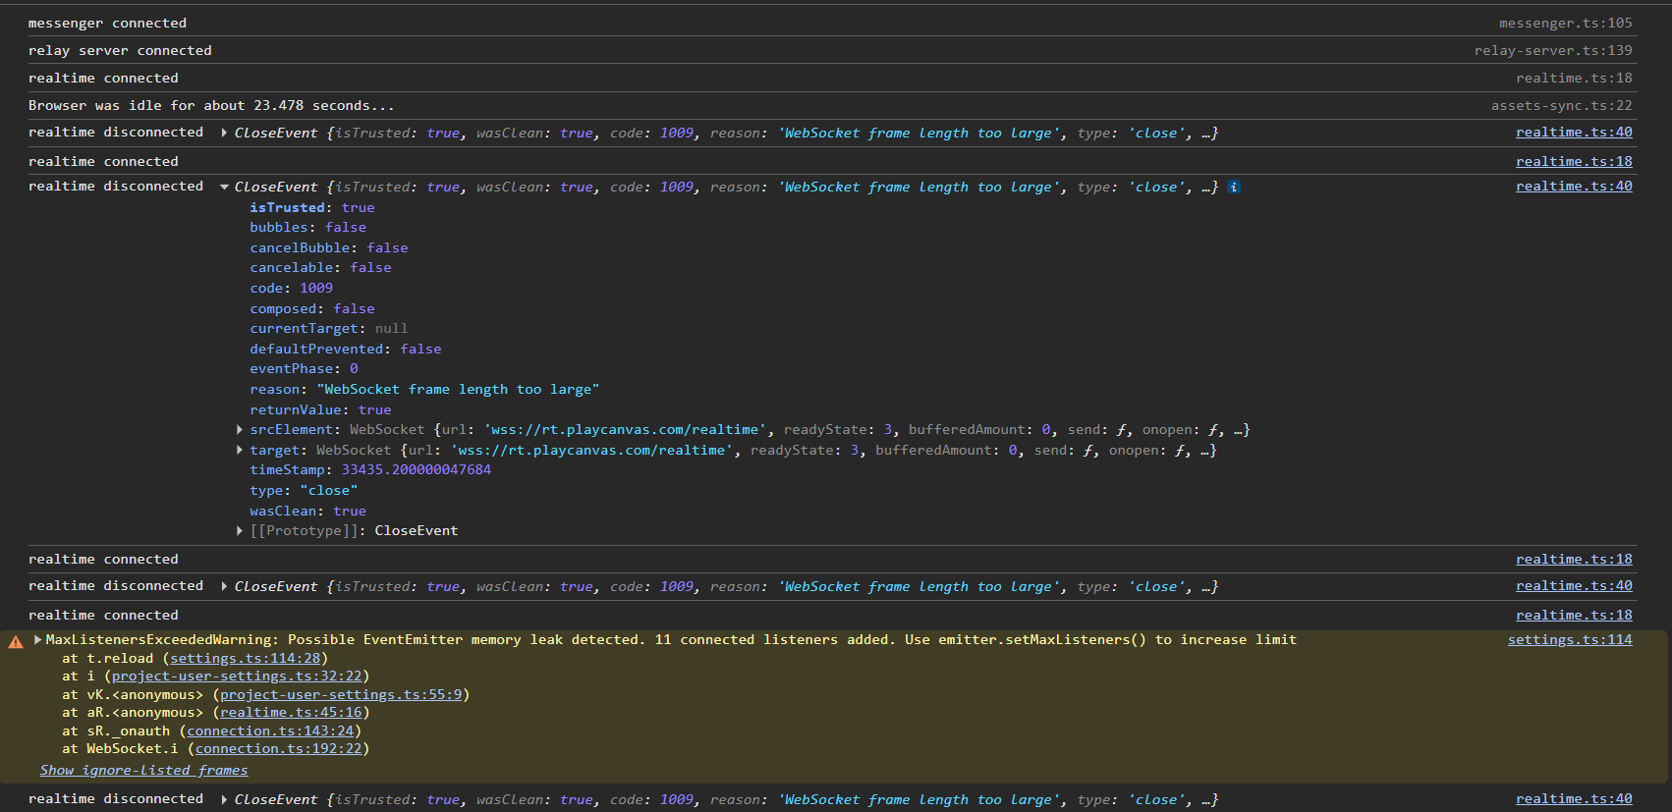Open connection.ts:192:22 stack frame link
The width and height of the screenshot is (1672, 812).
(x=278, y=748)
